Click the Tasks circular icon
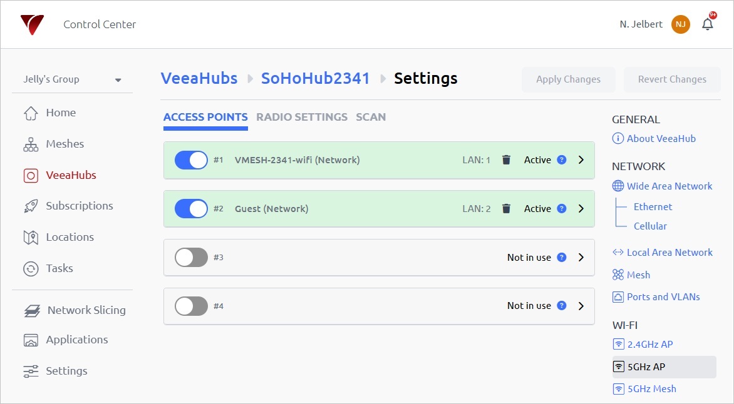The height and width of the screenshot is (404, 734). point(31,268)
